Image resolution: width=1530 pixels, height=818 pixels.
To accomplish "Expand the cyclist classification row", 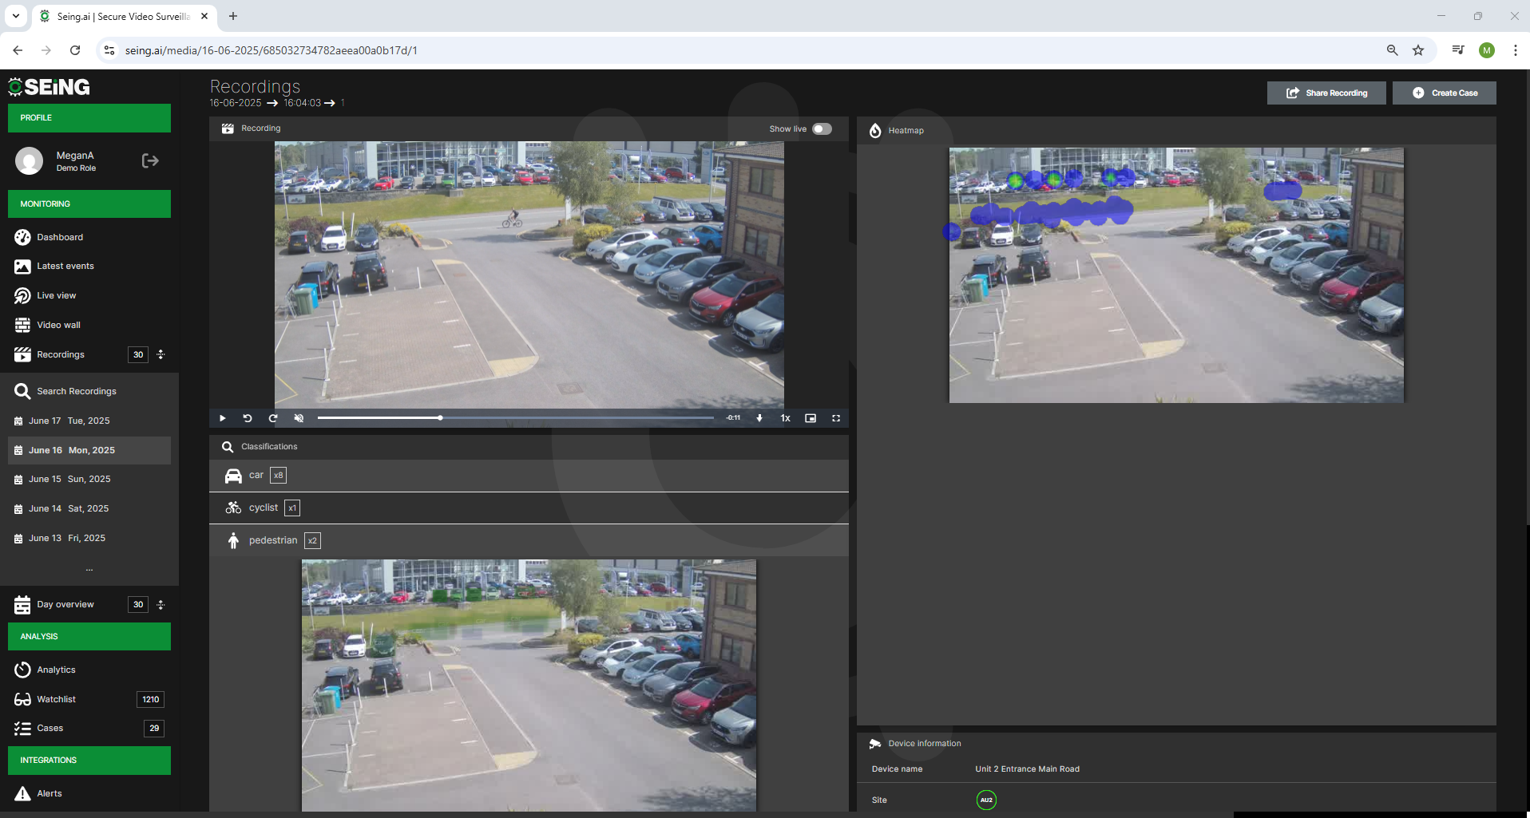I will [529, 508].
